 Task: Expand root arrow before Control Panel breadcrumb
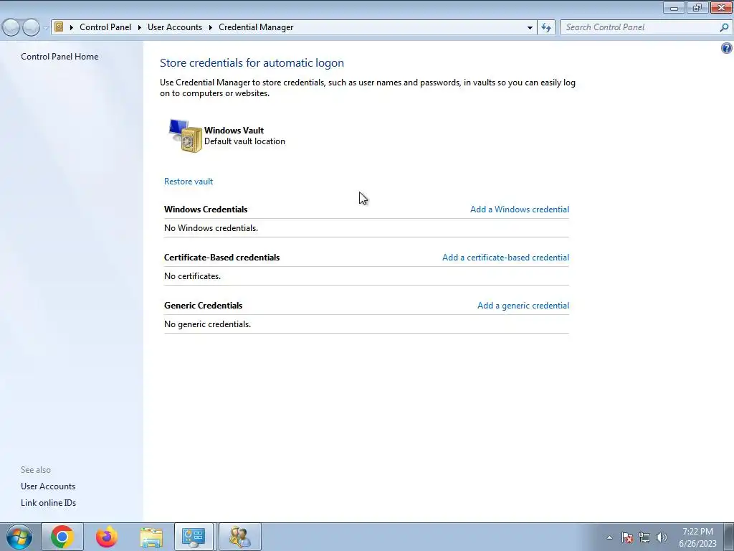coord(72,28)
